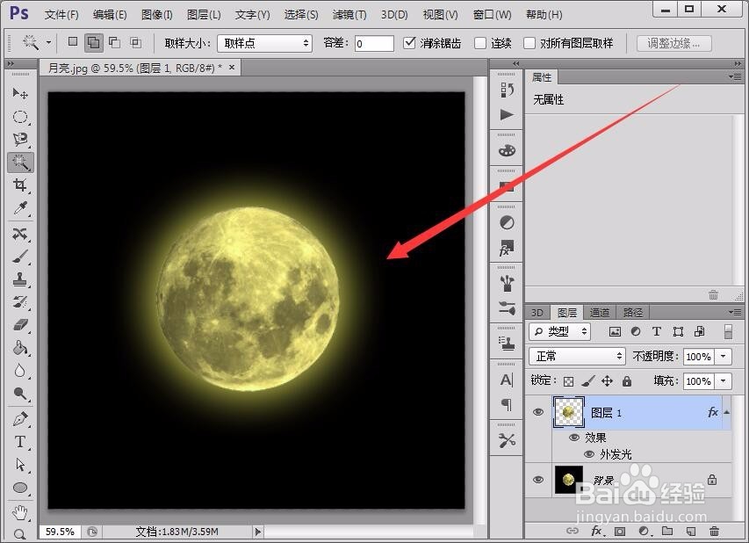The image size is (749, 543).
Task: Open the Actions panel play icon
Action: pyautogui.click(x=507, y=115)
